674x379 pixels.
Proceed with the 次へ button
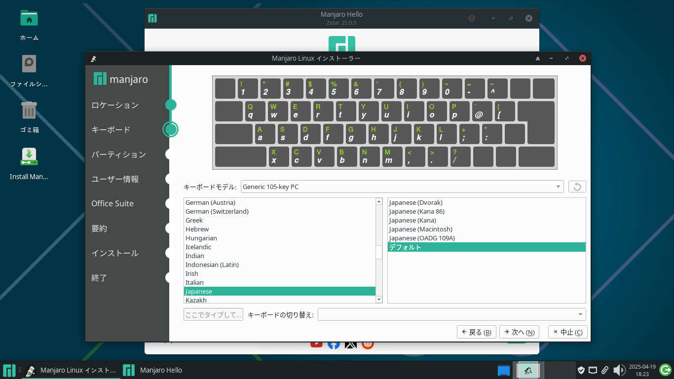519,332
